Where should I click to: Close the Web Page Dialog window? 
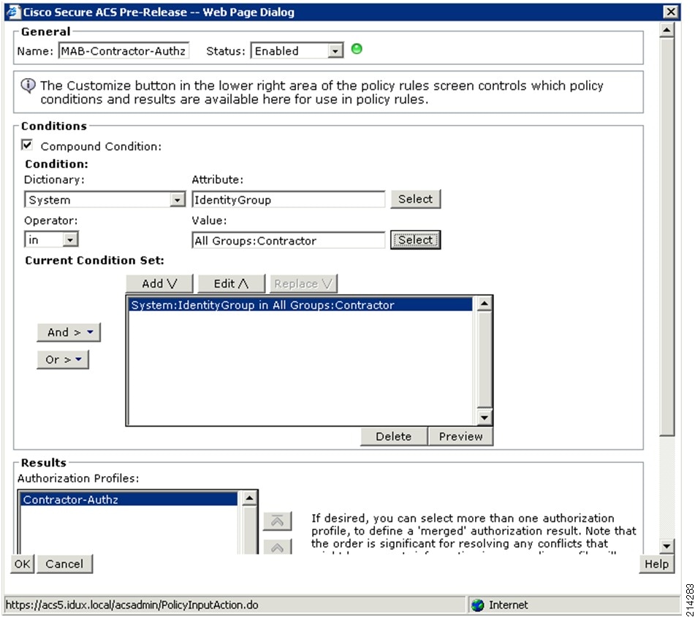(671, 12)
